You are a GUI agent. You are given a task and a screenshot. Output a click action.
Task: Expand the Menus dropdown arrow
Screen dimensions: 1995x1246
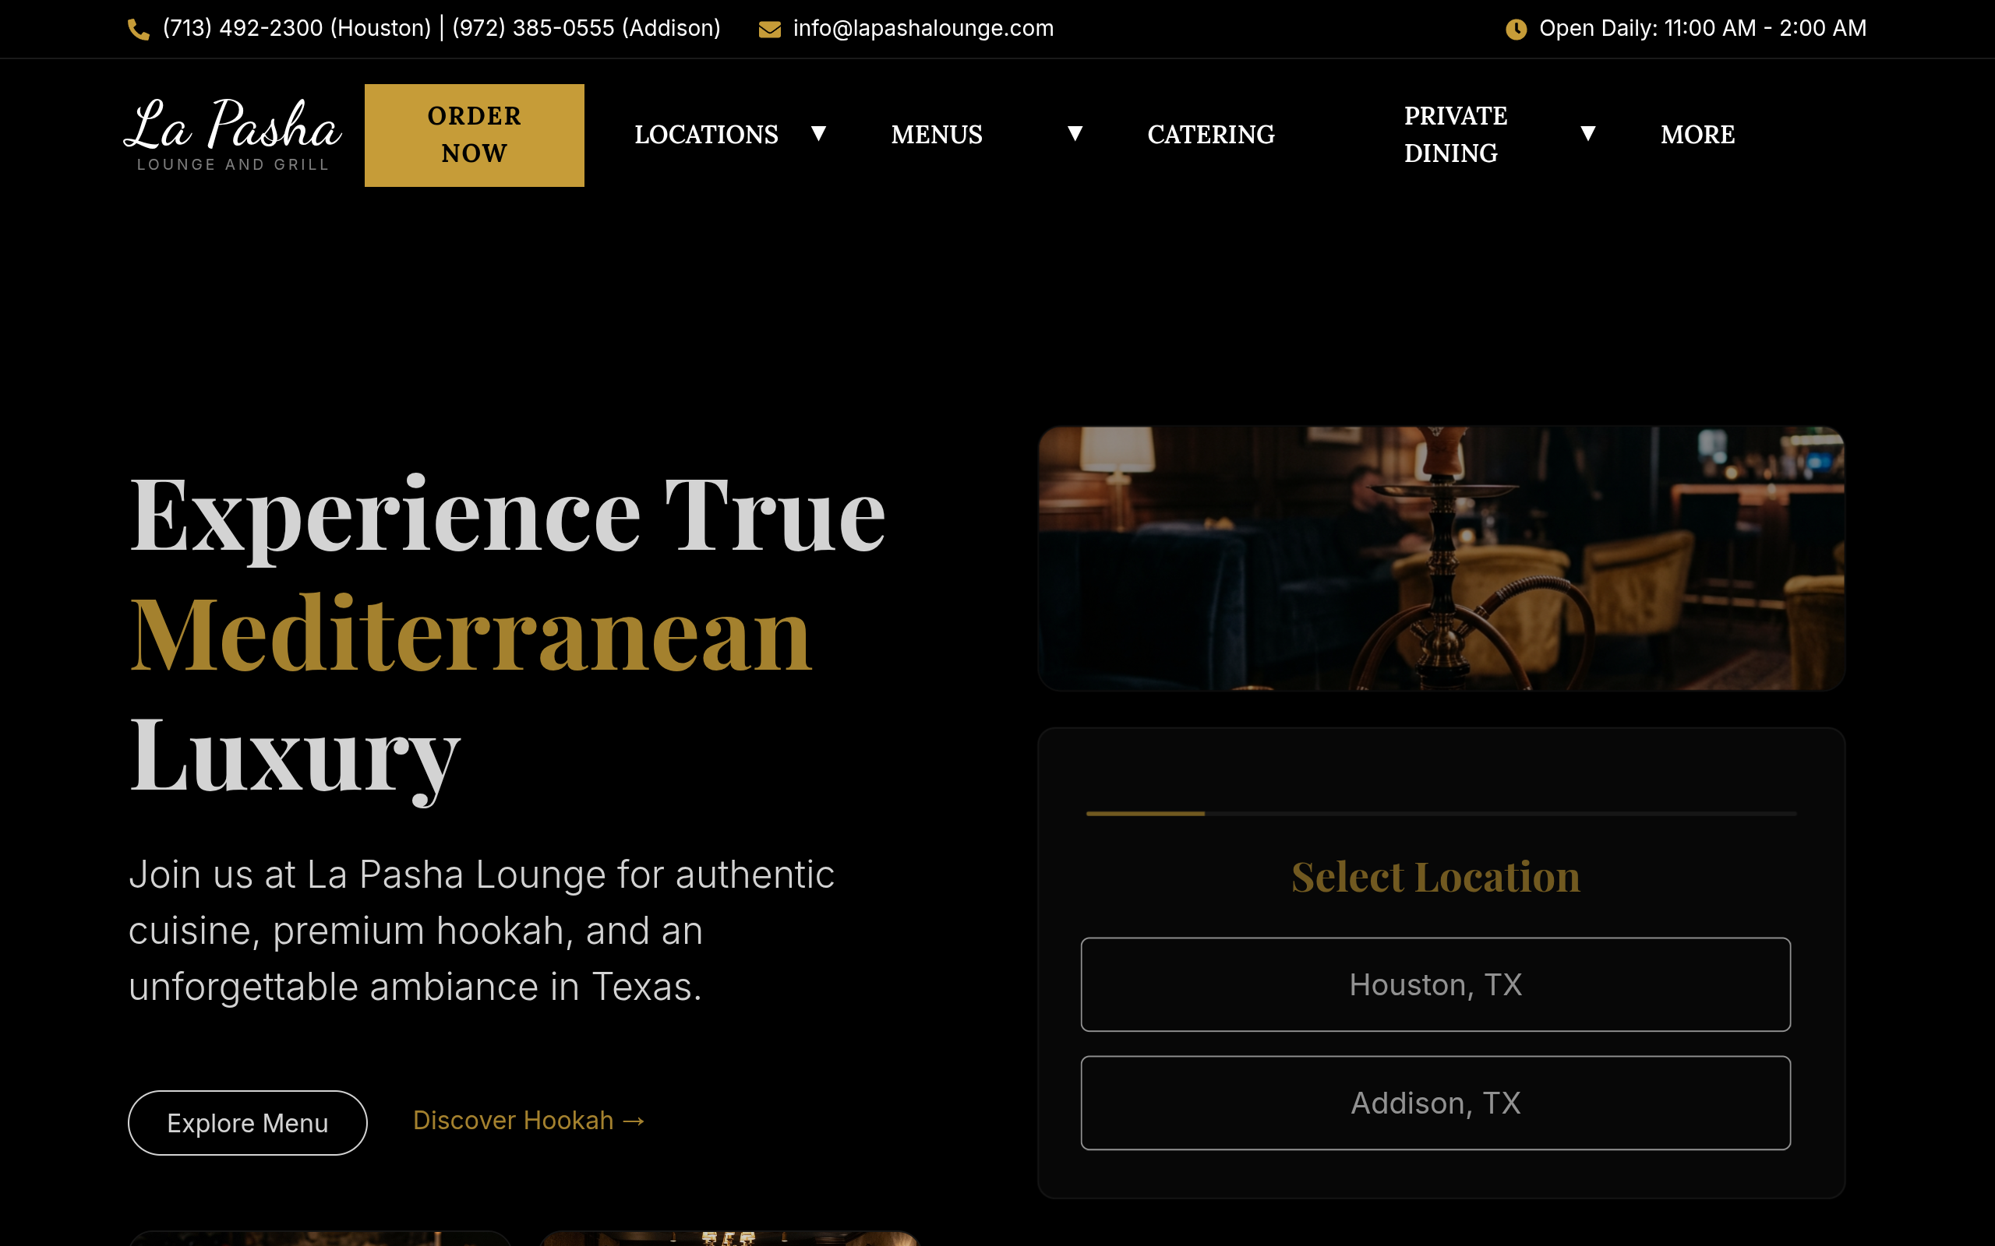1074,133
